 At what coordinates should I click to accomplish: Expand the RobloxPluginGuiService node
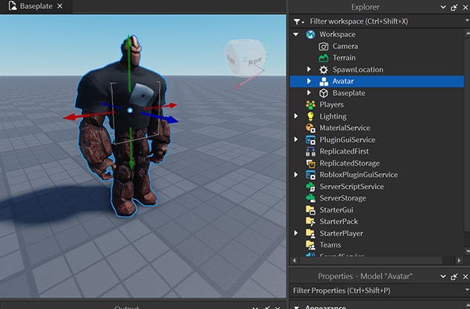click(x=296, y=175)
